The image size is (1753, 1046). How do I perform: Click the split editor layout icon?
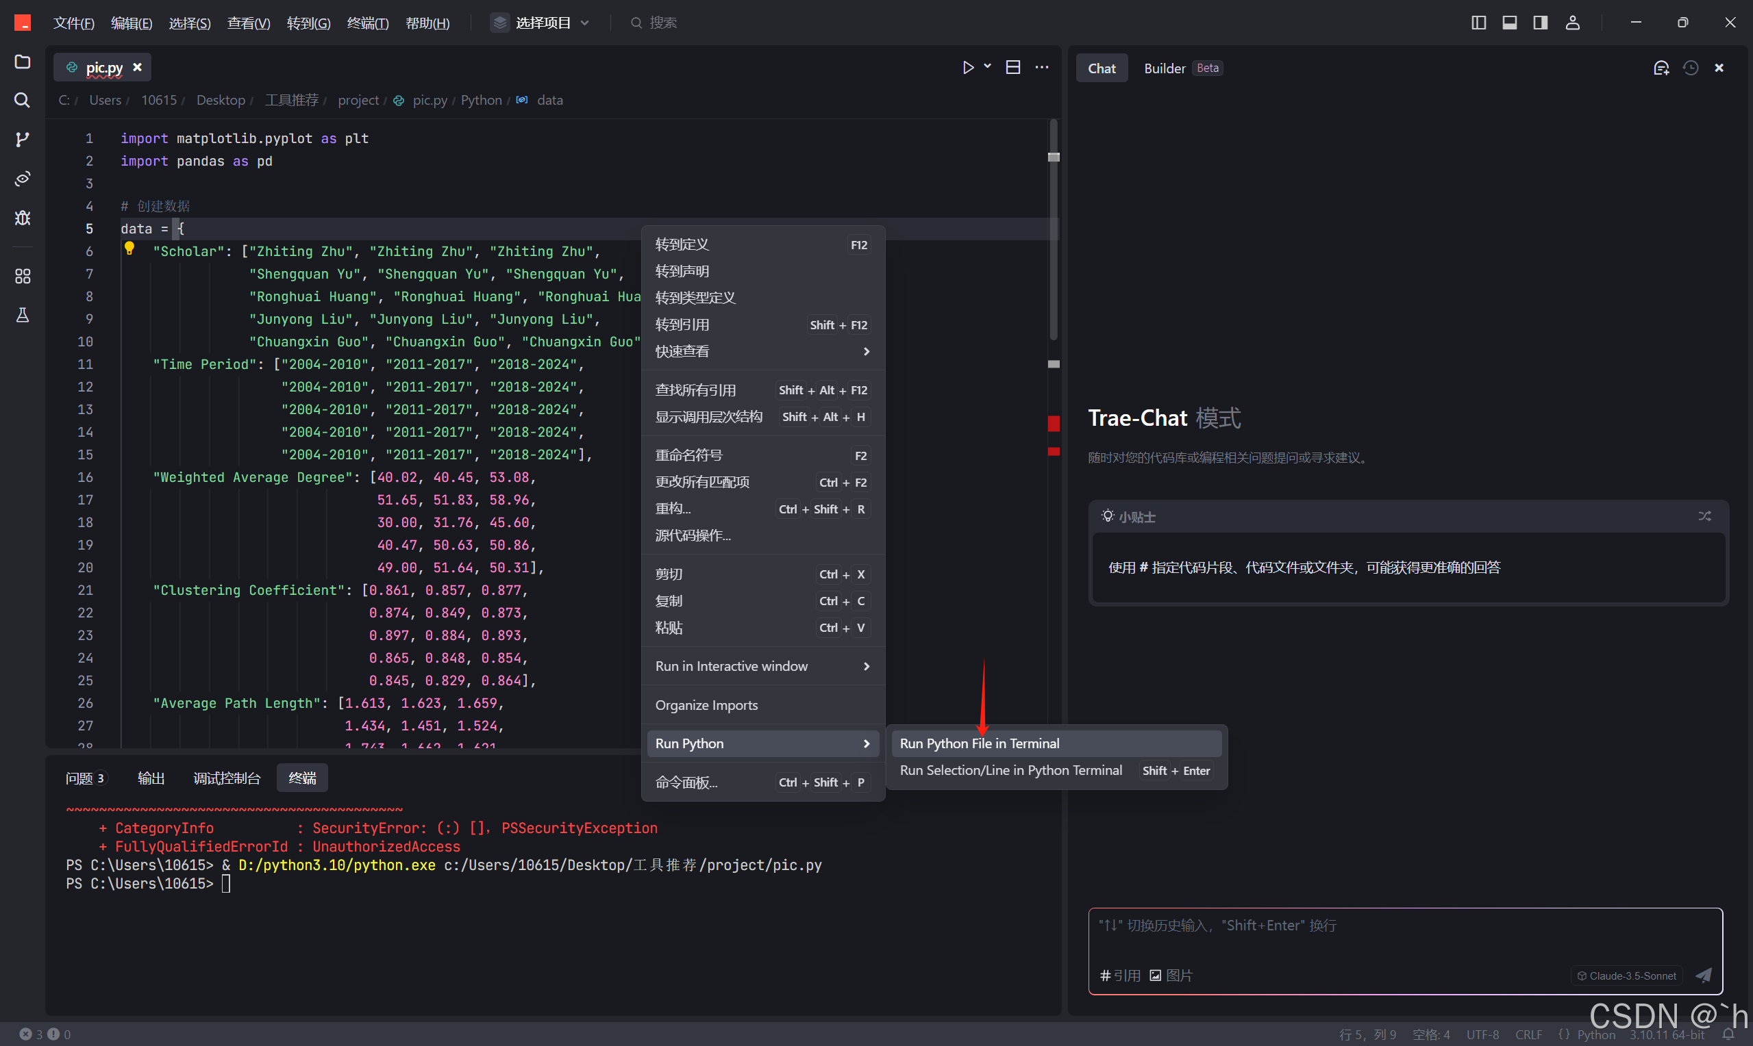coord(1012,68)
